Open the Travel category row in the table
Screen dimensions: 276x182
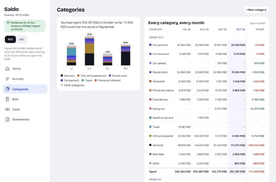click(207, 127)
